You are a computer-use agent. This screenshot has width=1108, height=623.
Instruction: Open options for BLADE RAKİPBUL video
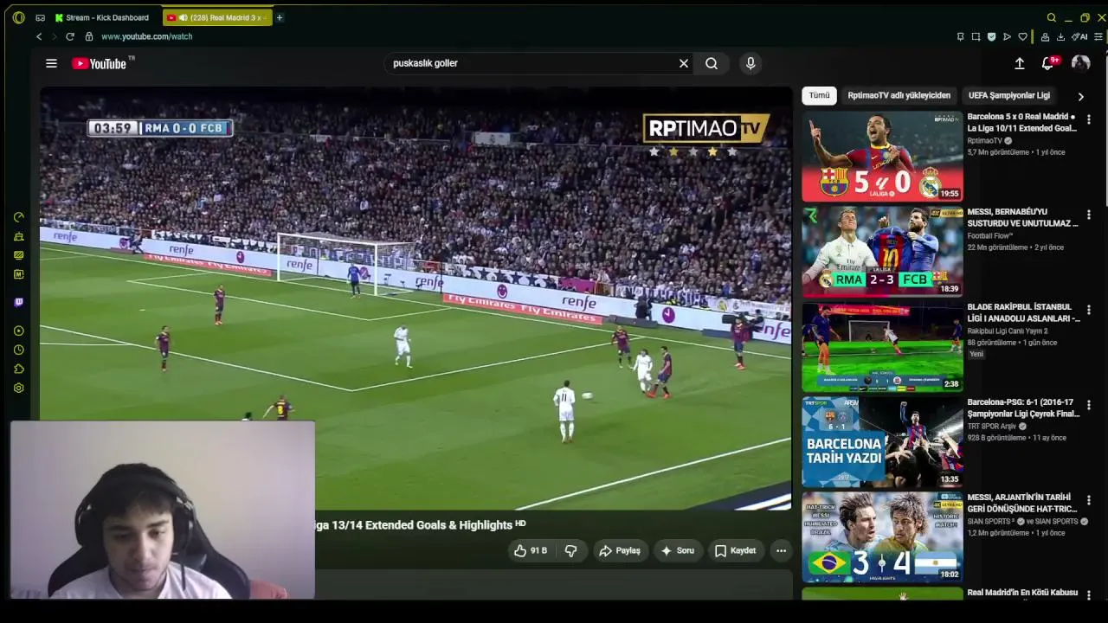tap(1089, 310)
